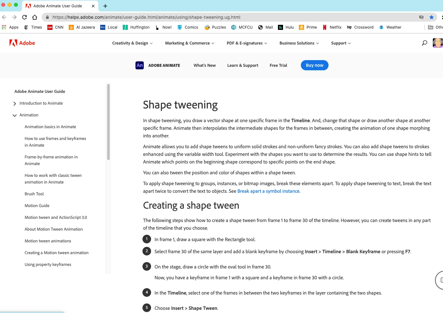The height and width of the screenshot is (313, 443).
Task: Expand Introduction to Animate section
Action: pos(15,104)
